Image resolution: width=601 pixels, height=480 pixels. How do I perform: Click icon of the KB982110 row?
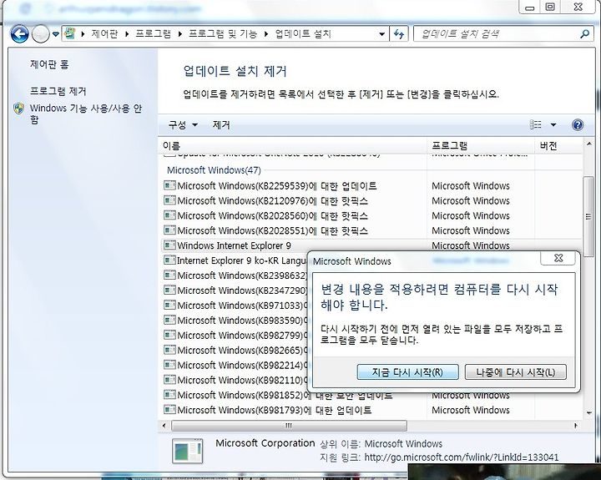(169, 380)
